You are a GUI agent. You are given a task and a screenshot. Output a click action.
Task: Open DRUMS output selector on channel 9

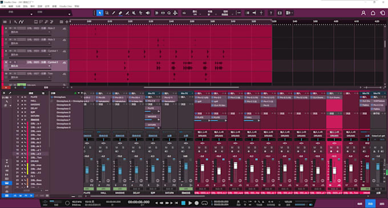(219, 136)
